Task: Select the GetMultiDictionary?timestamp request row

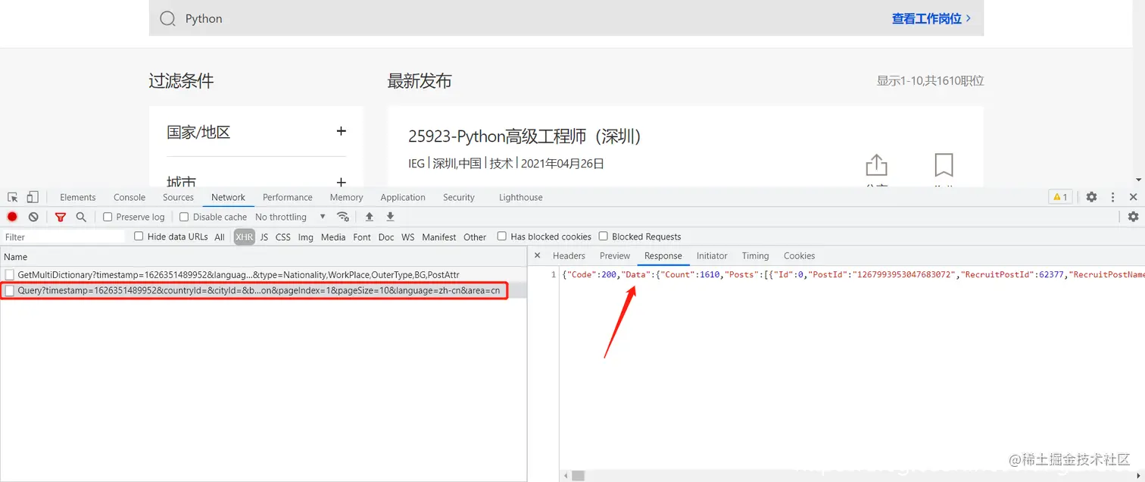Action: (x=264, y=274)
